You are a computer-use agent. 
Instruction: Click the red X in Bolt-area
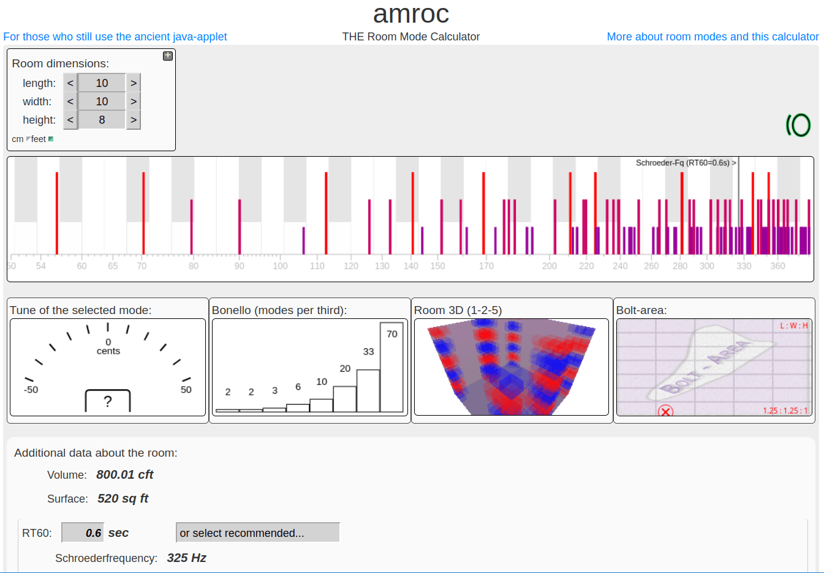click(x=665, y=411)
